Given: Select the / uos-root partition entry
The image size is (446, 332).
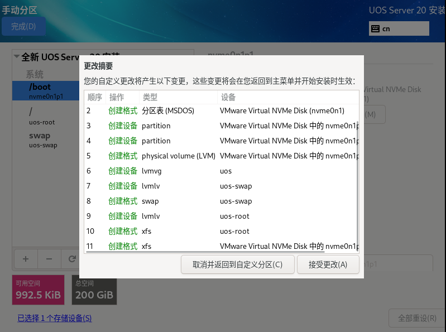Looking at the screenshot, I should point(46,116).
